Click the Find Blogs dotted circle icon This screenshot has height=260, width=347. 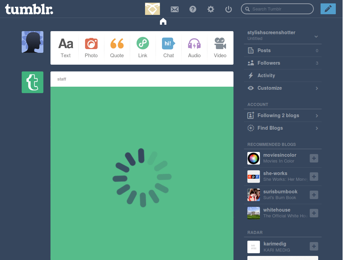point(251,128)
